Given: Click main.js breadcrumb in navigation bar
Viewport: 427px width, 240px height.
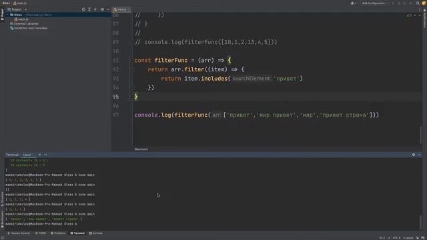Looking at the screenshot, I should pos(20,3).
